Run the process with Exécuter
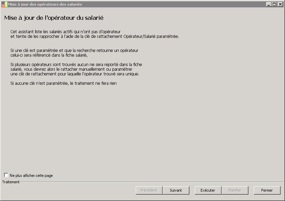285x201 pixels. pos(208,190)
